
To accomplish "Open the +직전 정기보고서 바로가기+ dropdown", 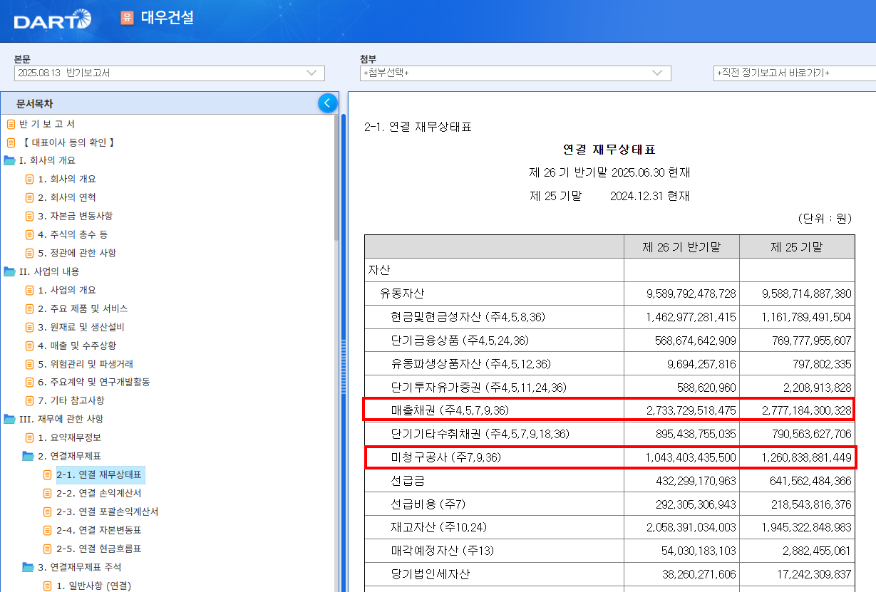I will pyautogui.click(x=794, y=73).
